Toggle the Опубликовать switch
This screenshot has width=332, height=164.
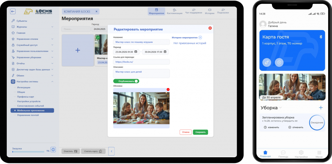tap(126, 81)
